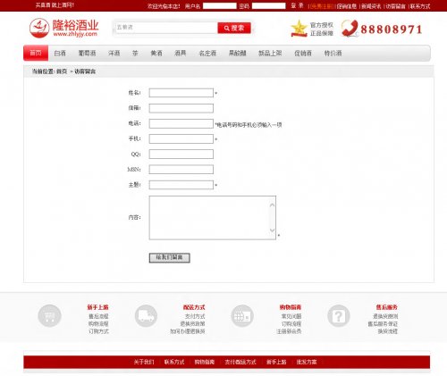Click the grey question mark icon
The width and height of the screenshot is (447, 376).
(339, 315)
